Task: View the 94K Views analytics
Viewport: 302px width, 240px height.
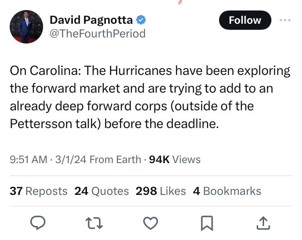Action: [x=175, y=159]
